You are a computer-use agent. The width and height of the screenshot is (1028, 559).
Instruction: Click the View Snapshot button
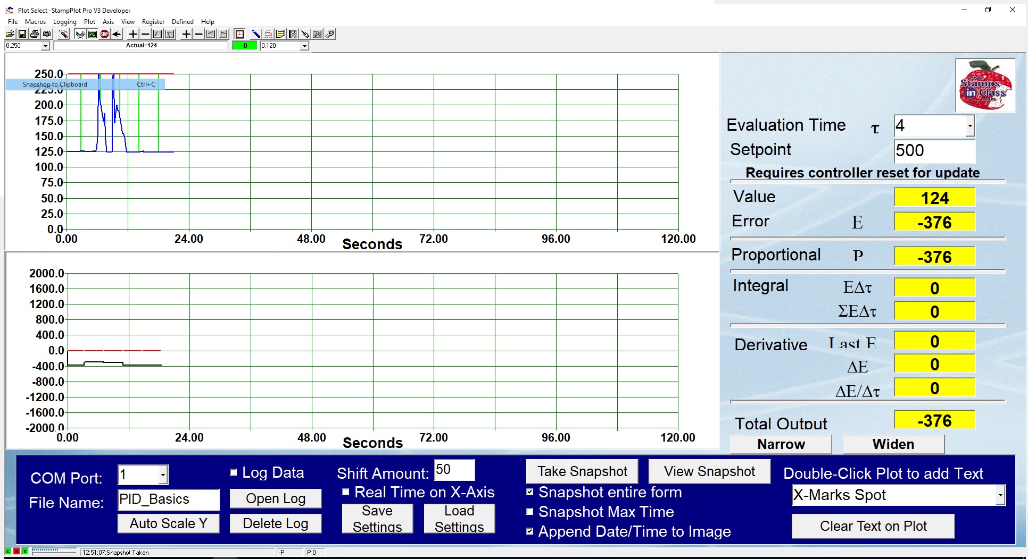[709, 471]
